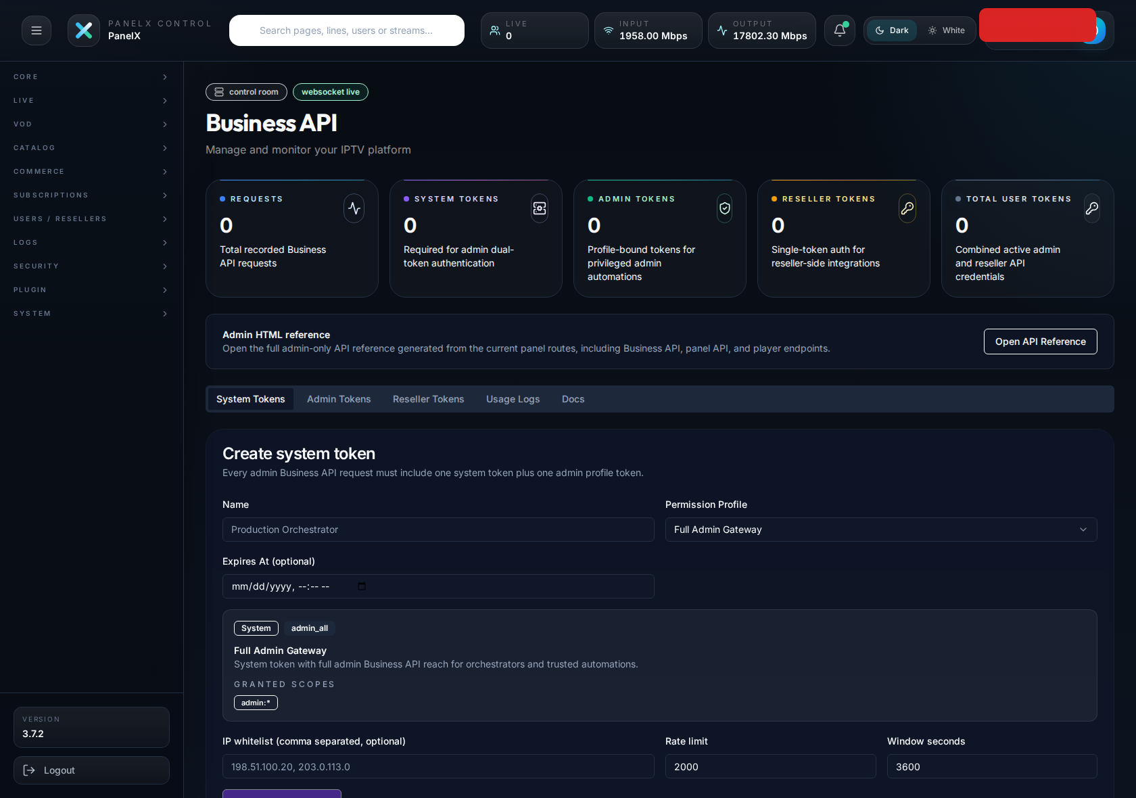Screen dimensions: 1136x798
Task: Open the Permission Profile dropdown
Action: click(x=880, y=530)
